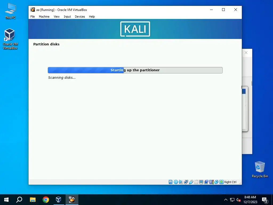
Task: Open This PC desktop icon
Action: pos(10,11)
